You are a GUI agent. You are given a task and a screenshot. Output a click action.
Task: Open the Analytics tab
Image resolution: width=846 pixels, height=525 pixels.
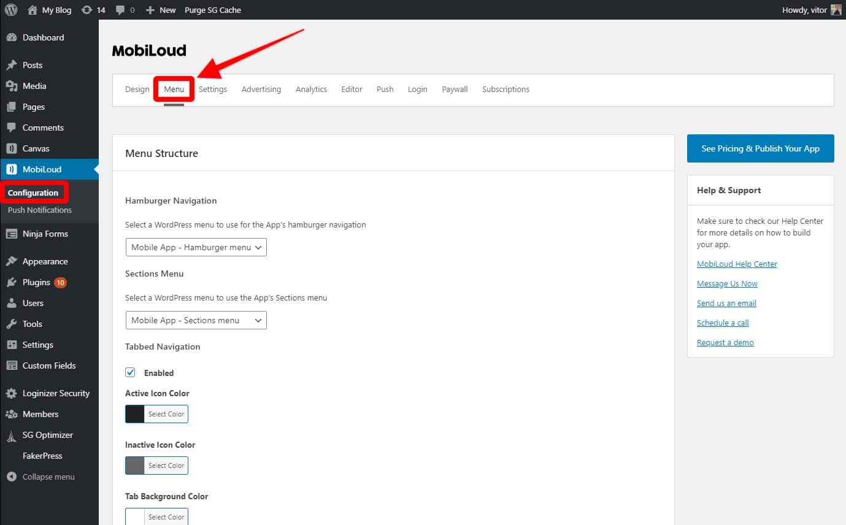pyautogui.click(x=311, y=89)
